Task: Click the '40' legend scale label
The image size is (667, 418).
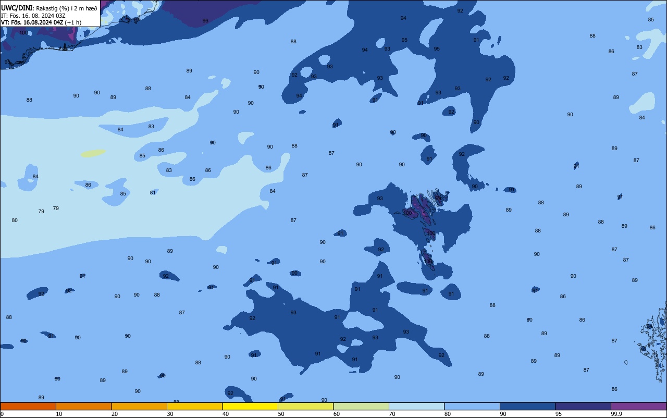Action: click(226, 414)
